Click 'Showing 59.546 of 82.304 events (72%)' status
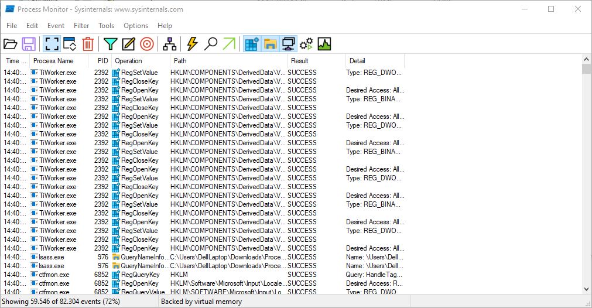This screenshot has width=592, height=308. [61, 301]
